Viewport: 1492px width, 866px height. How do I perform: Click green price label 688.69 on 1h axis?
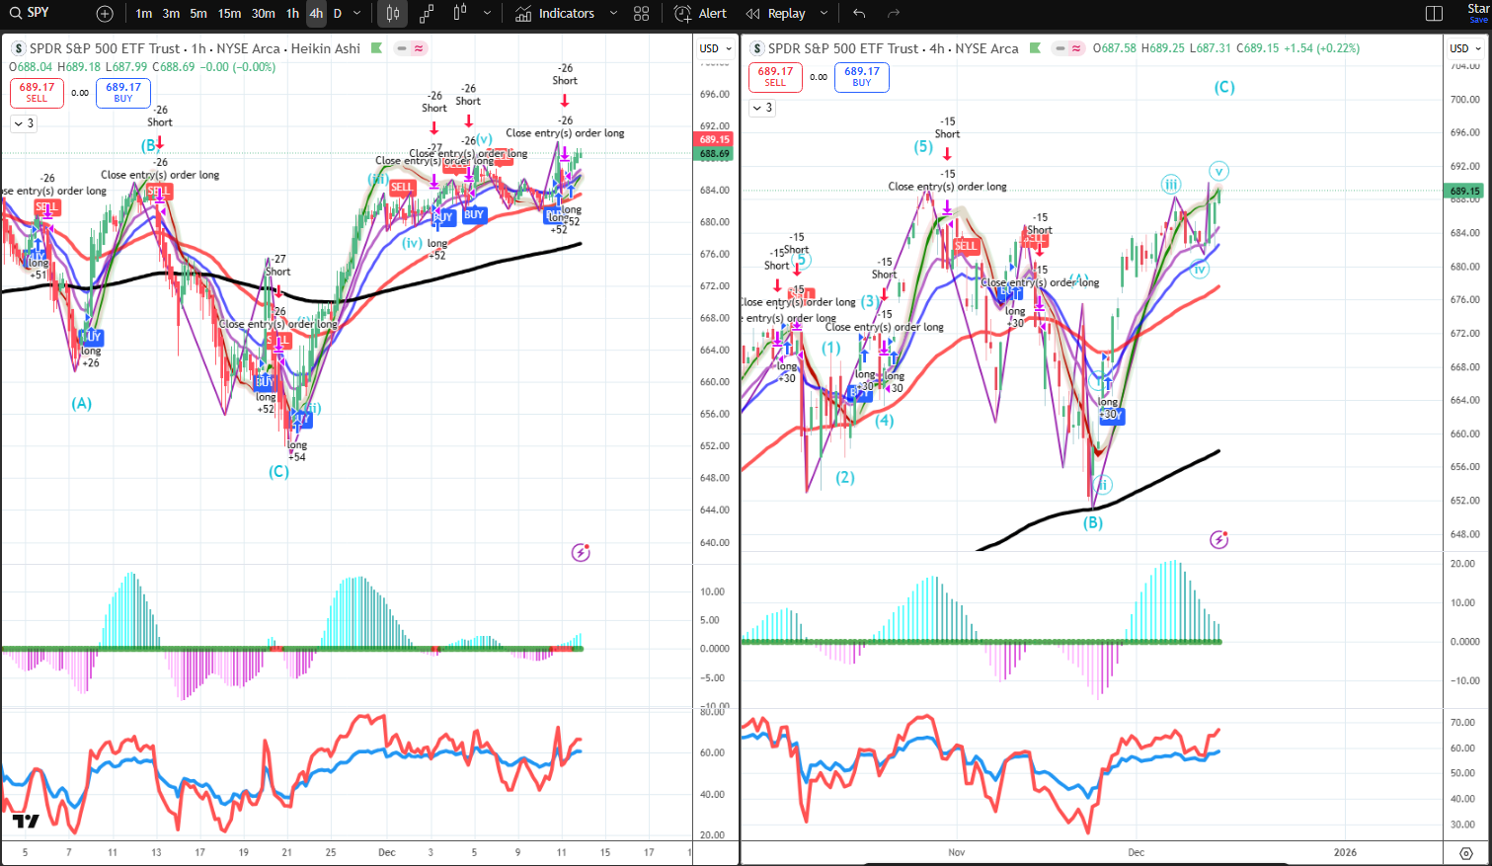click(715, 154)
